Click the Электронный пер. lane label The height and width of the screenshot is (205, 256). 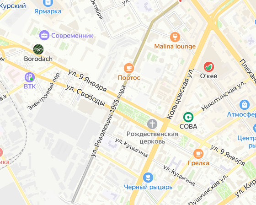(x=44, y=91)
